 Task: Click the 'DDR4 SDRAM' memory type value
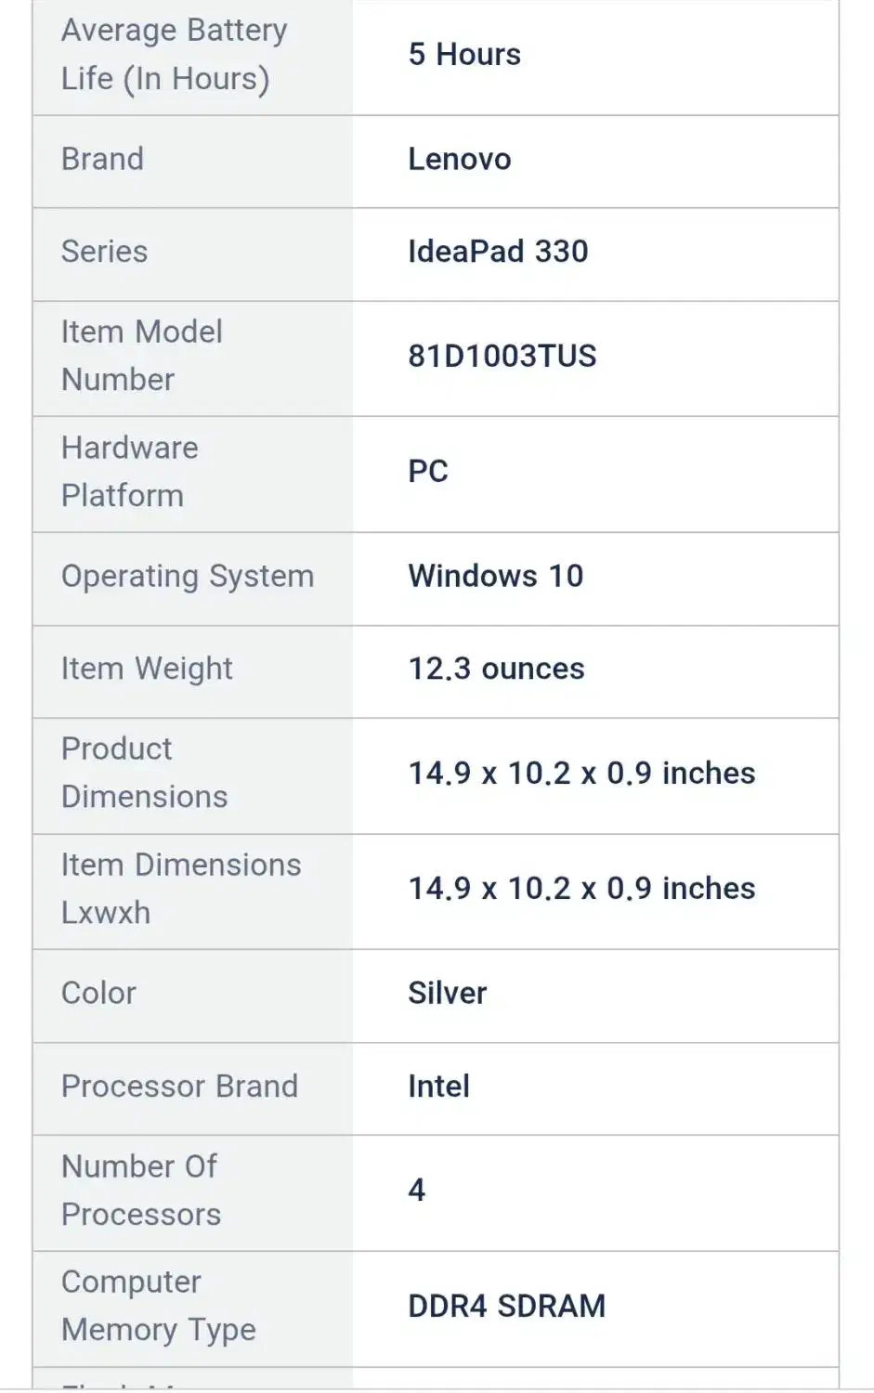click(x=506, y=1307)
